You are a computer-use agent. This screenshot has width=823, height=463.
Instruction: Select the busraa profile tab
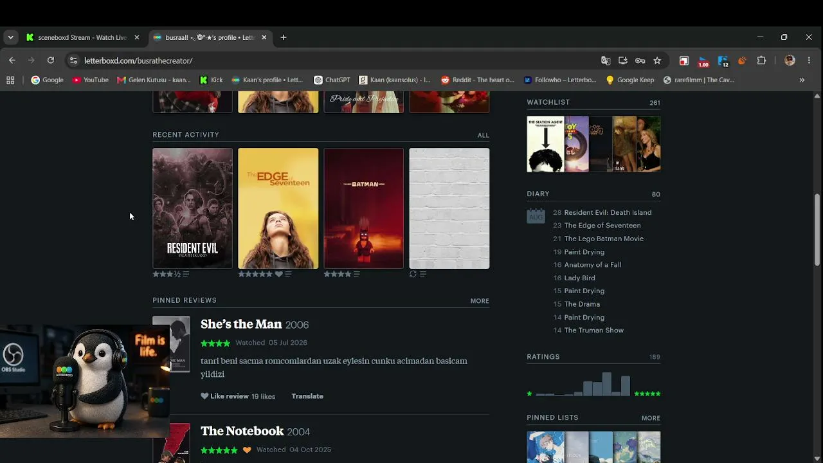coord(210,37)
